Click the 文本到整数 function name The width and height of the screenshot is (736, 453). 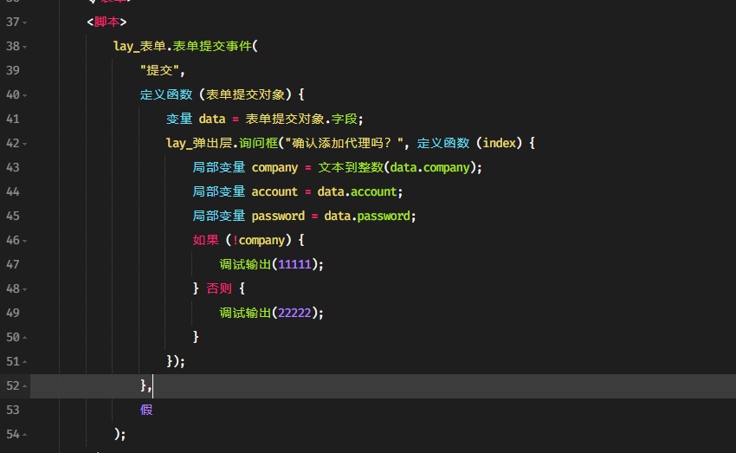point(351,167)
